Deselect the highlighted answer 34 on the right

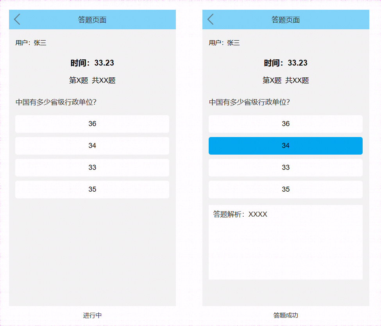coord(285,145)
